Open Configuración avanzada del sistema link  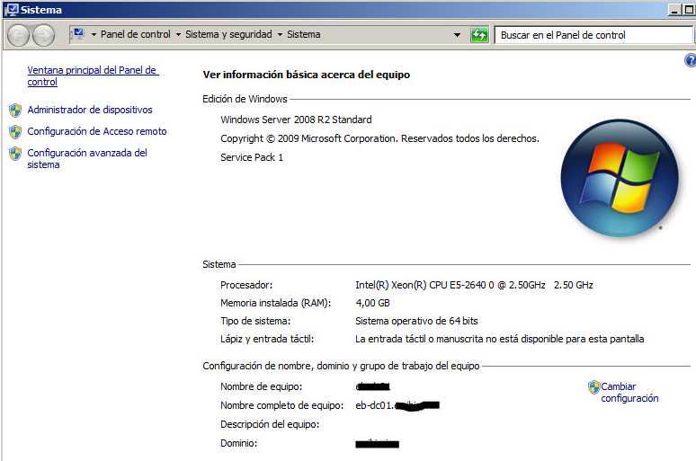pyautogui.click(x=87, y=158)
